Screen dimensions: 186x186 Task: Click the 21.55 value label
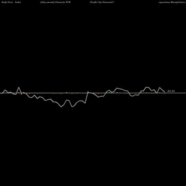pos(171,91)
